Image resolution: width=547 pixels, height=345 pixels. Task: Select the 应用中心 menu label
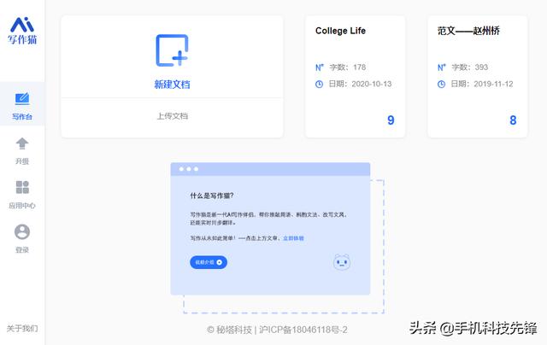point(22,206)
